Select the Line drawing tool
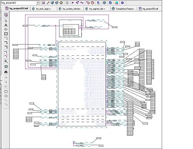Image resolution: width=193 pixels, height=149 pixels. [x=6, y=100]
